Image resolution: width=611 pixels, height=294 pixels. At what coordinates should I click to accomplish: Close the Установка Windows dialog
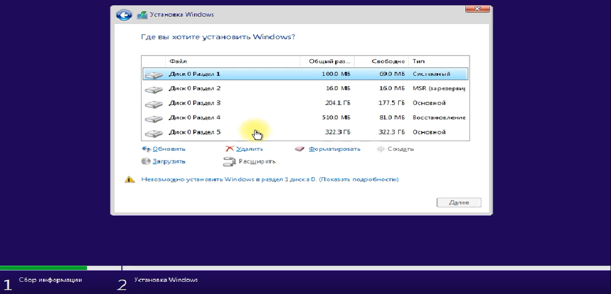click(x=478, y=9)
